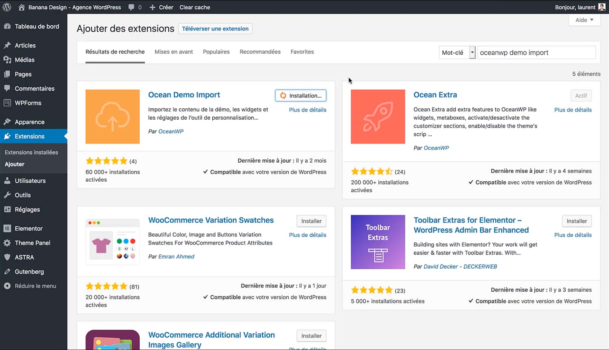Click the Tableau de bord dashboard icon
Image resolution: width=609 pixels, height=350 pixels.
(7, 26)
